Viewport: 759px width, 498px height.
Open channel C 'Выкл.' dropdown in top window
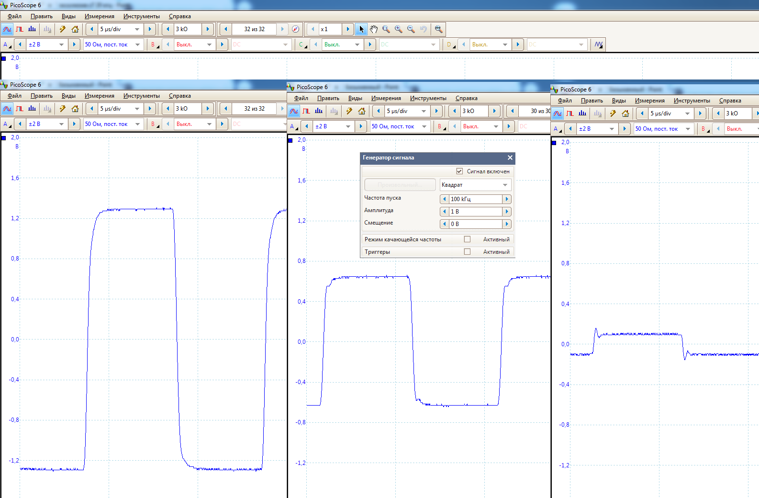(x=357, y=45)
